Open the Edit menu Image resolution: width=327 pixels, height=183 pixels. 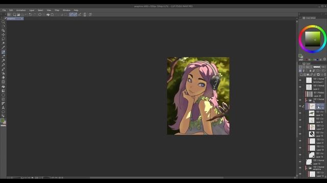[11, 10]
